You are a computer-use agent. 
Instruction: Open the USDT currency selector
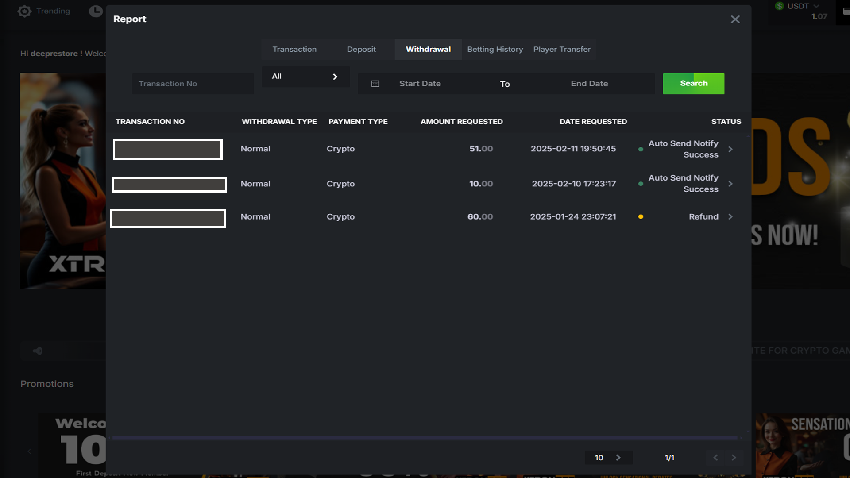tap(803, 6)
